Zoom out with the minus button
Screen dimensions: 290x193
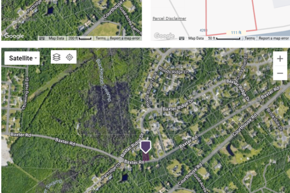click(280, 73)
